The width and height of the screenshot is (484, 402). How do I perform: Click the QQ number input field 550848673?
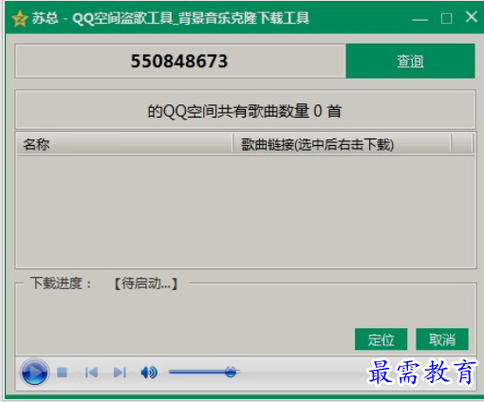tap(180, 61)
